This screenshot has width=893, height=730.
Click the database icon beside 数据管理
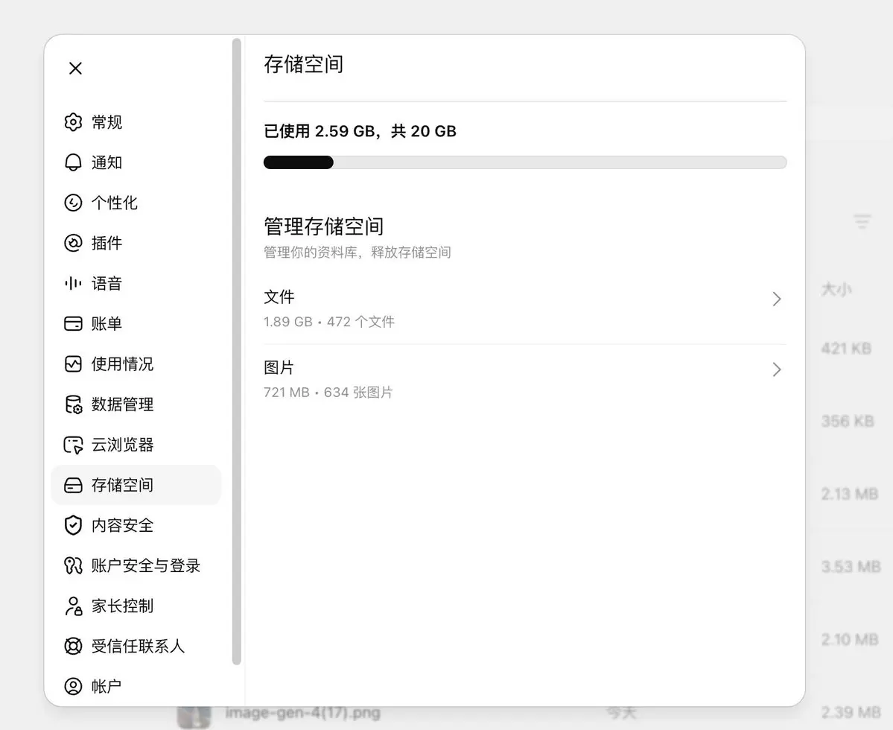pos(73,404)
